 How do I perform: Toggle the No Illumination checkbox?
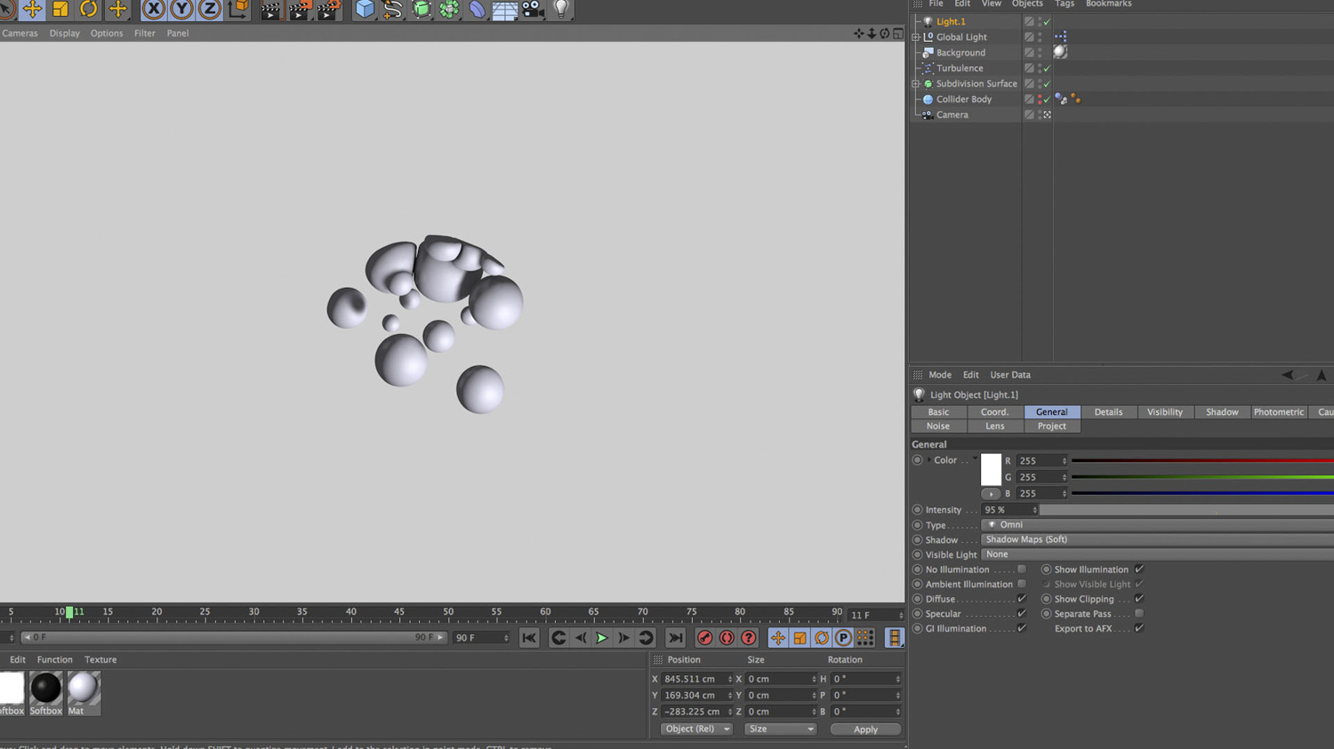1022,570
